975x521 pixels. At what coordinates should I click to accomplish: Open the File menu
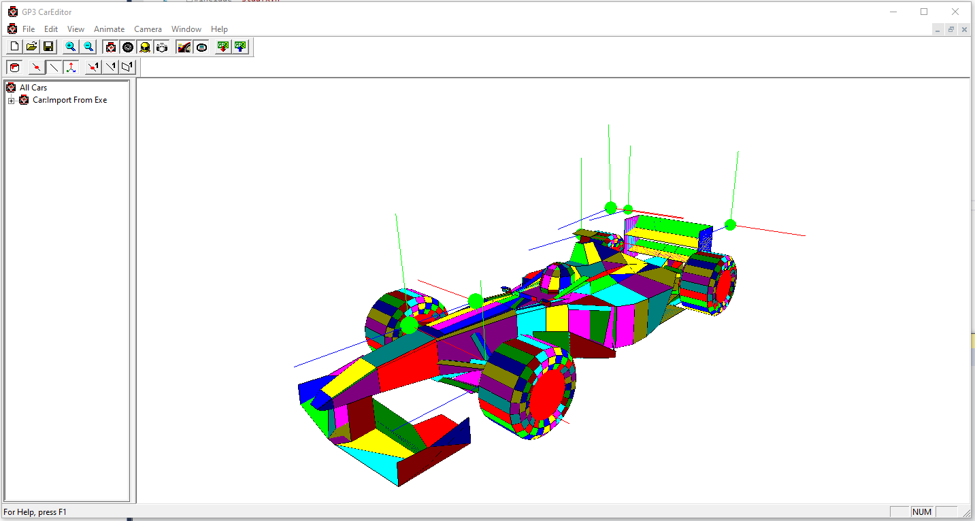point(29,29)
